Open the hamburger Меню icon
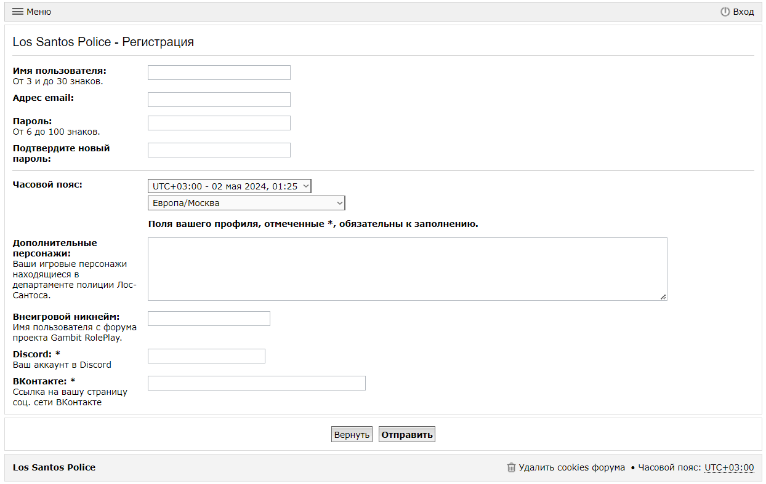This screenshot has width=766, height=484. click(x=18, y=12)
